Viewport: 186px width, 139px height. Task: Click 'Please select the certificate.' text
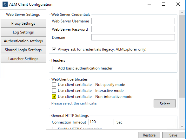tap(74, 103)
